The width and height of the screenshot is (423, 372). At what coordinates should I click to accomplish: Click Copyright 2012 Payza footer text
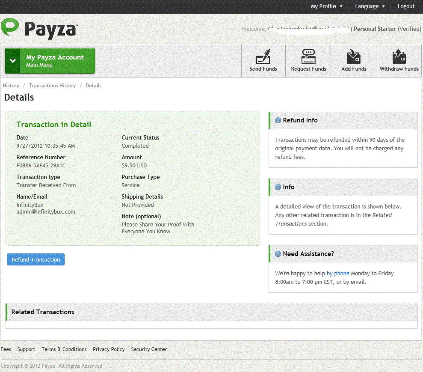51,366
